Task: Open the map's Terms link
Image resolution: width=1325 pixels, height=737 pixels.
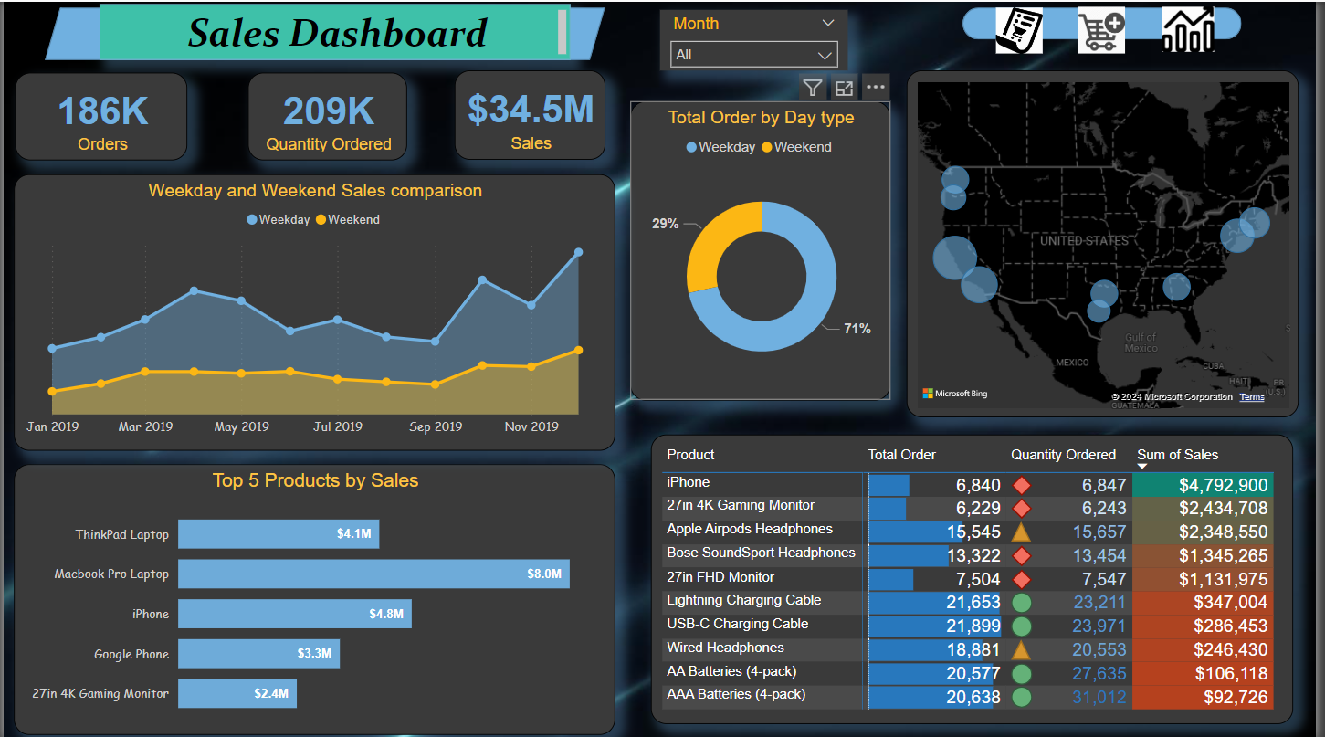Action: (1252, 397)
